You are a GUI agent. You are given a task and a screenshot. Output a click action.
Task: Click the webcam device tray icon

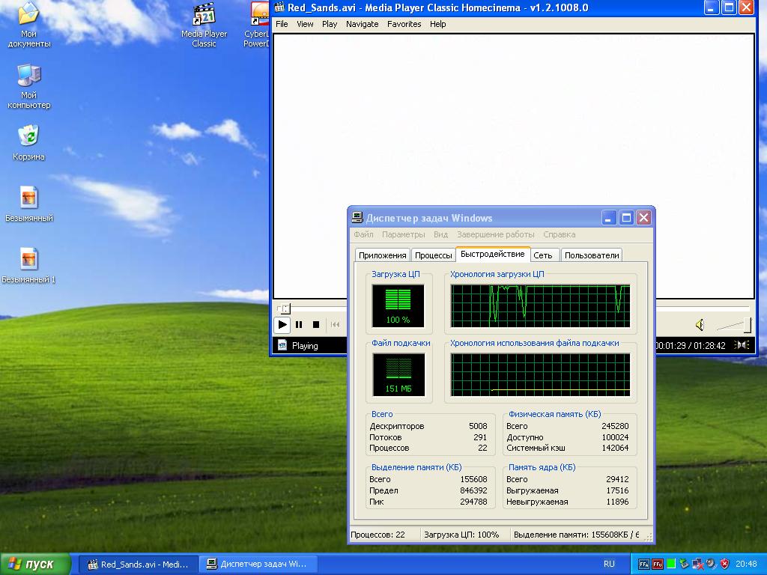711,565
